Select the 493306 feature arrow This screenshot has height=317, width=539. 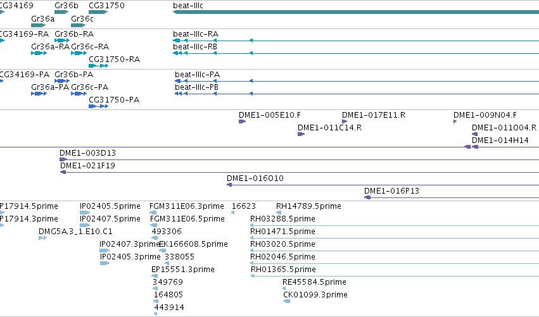pos(155,238)
